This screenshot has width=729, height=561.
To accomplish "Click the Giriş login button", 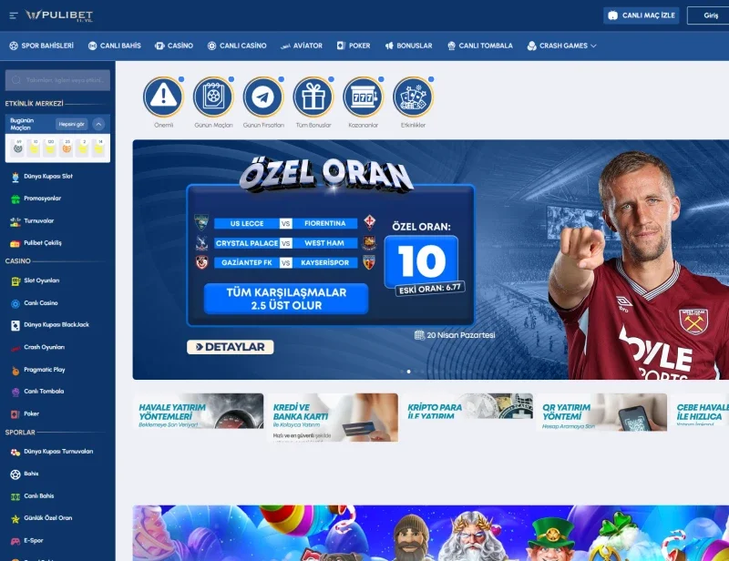I will (x=709, y=15).
